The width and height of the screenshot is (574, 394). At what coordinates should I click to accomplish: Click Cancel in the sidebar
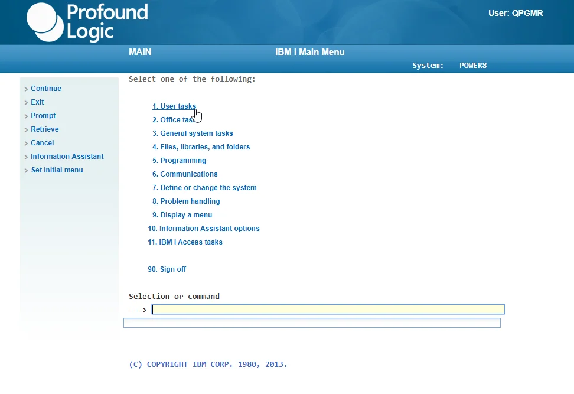(x=42, y=143)
